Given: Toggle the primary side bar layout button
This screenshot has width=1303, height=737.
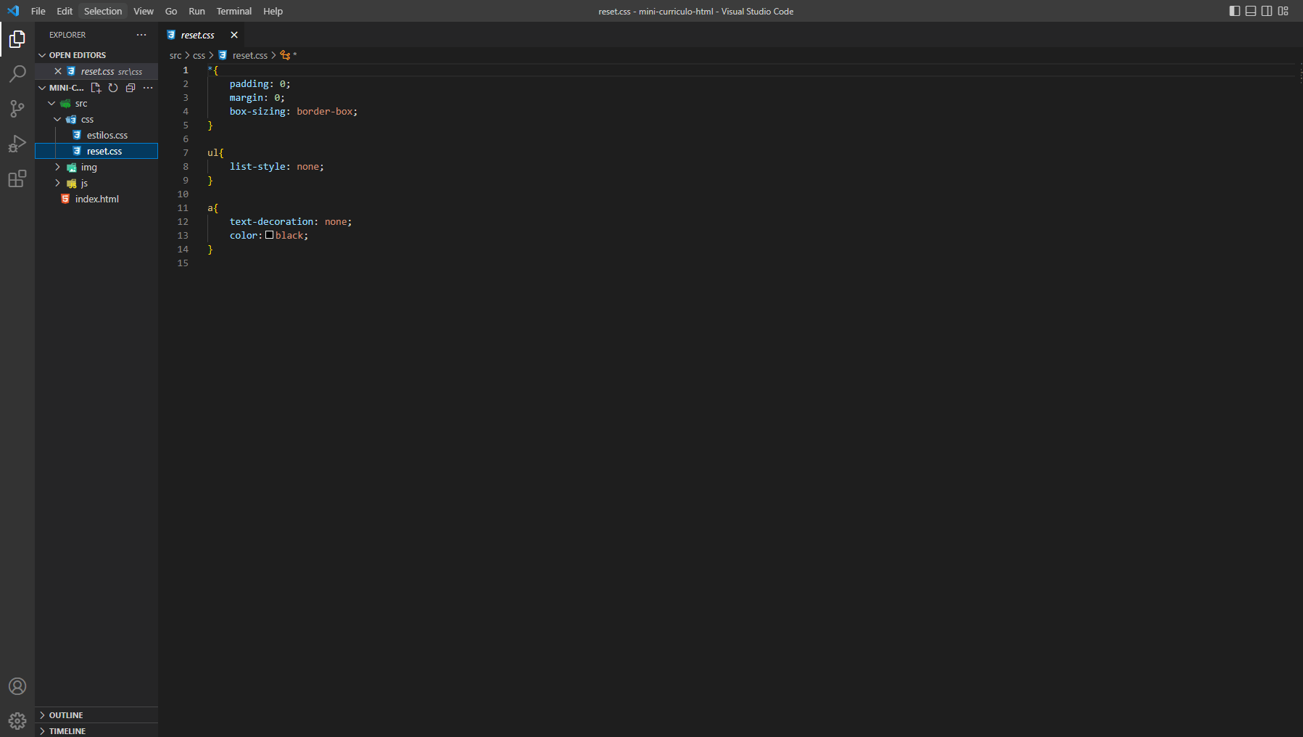Looking at the screenshot, I should 1235,11.
